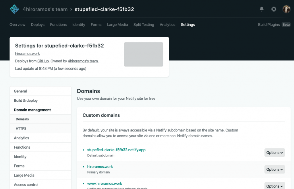
Task: Switch to the Deploys tab
Action: click(x=38, y=25)
